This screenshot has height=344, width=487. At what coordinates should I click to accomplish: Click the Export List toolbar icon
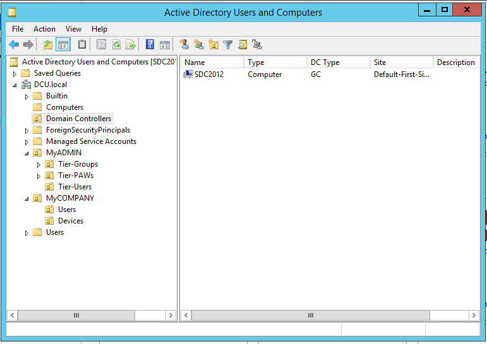[x=131, y=45]
